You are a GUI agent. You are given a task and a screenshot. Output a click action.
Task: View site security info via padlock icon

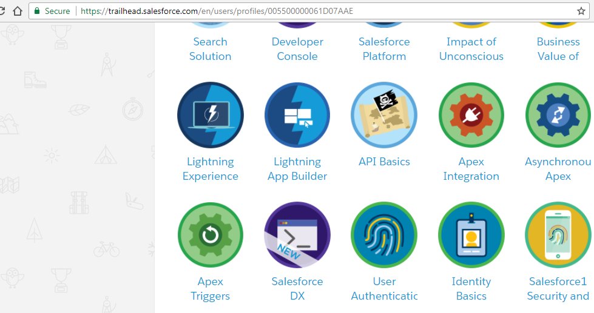point(37,11)
